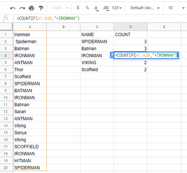Viewport: 187px width, 173px height.
Task: Click cell A14 containing Viking
Action: [30, 126]
